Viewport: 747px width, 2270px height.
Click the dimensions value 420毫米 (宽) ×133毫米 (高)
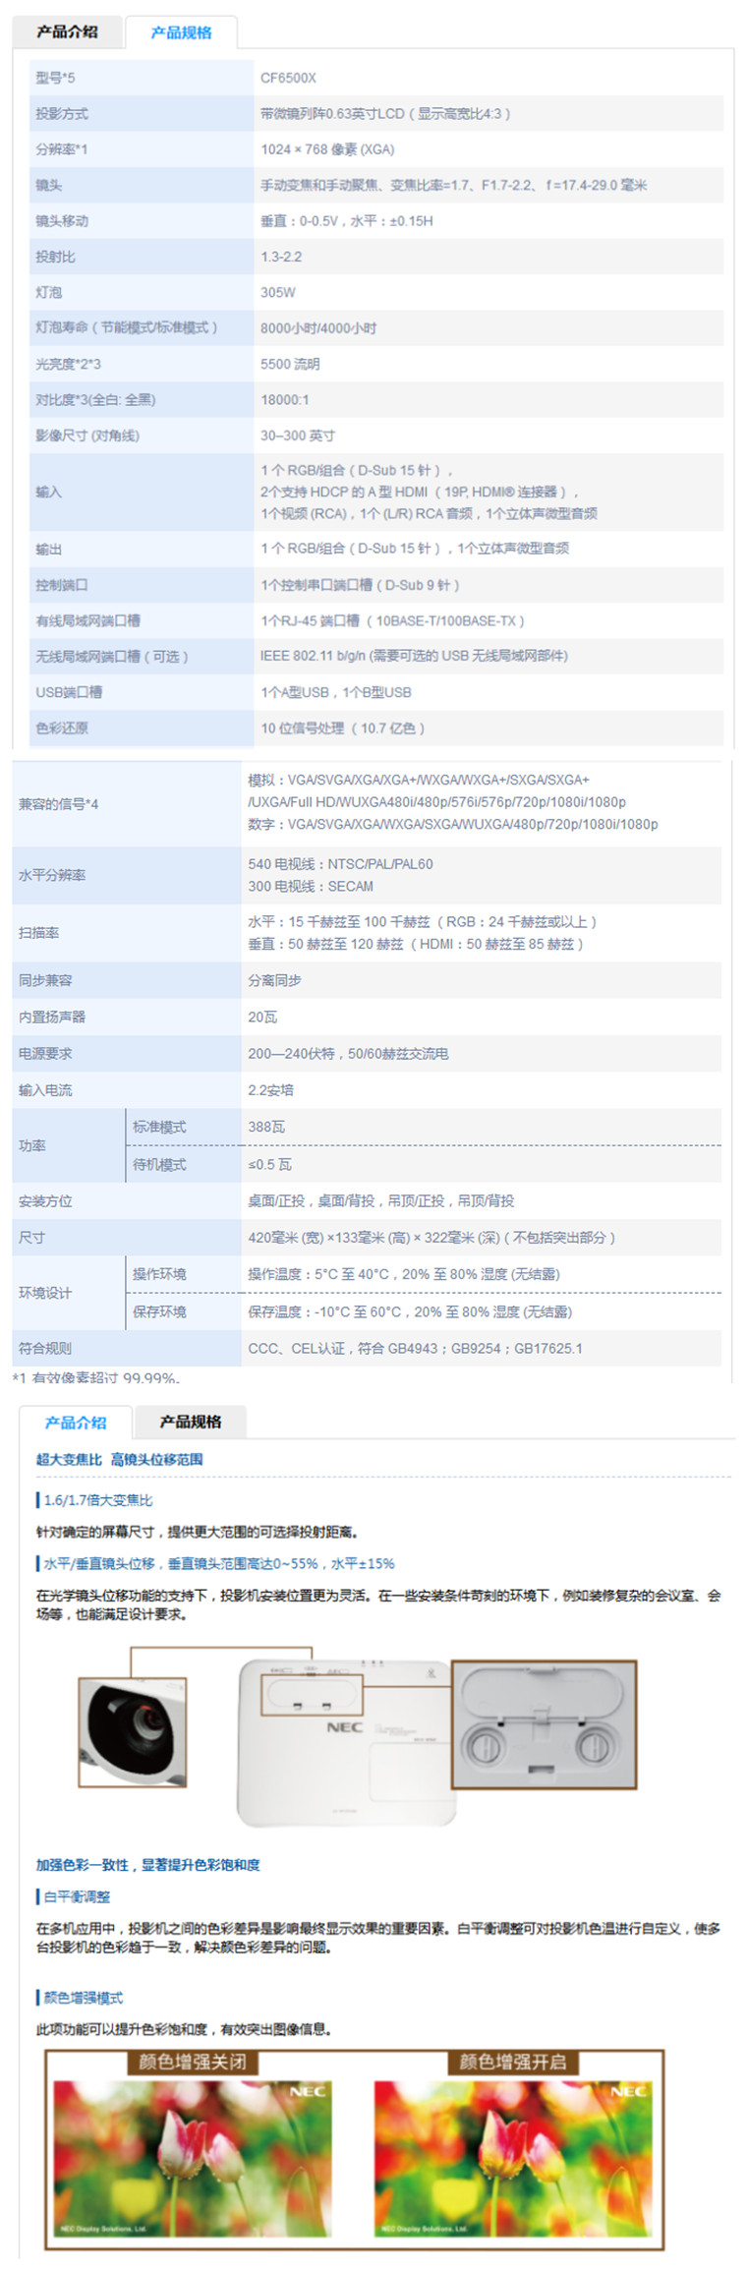[x=431, y=1237]
